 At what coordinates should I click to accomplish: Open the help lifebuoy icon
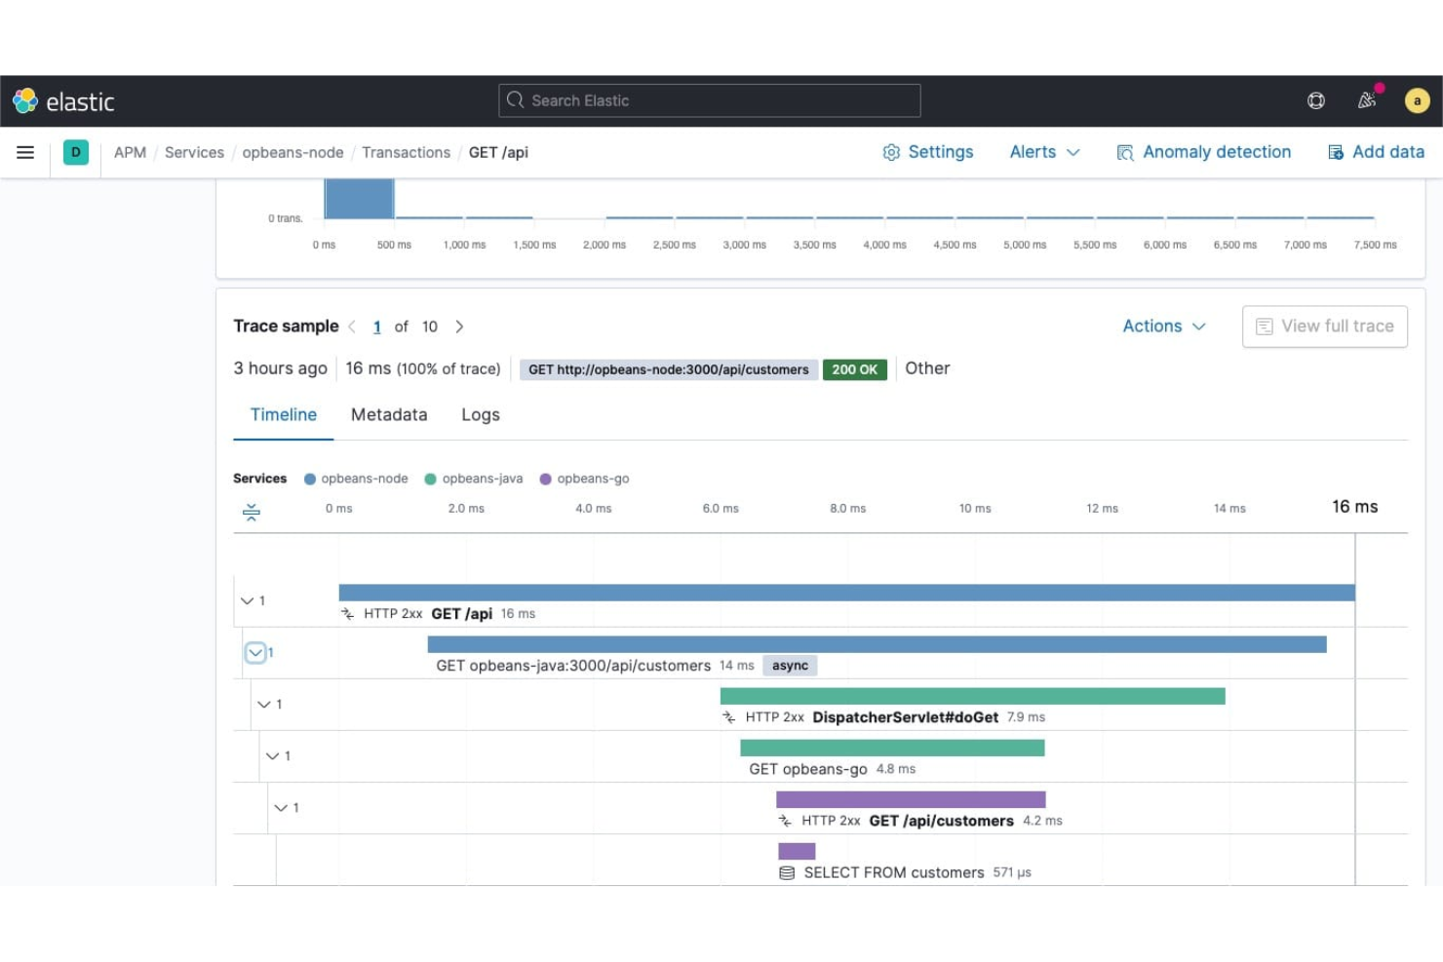(1316, 100)
